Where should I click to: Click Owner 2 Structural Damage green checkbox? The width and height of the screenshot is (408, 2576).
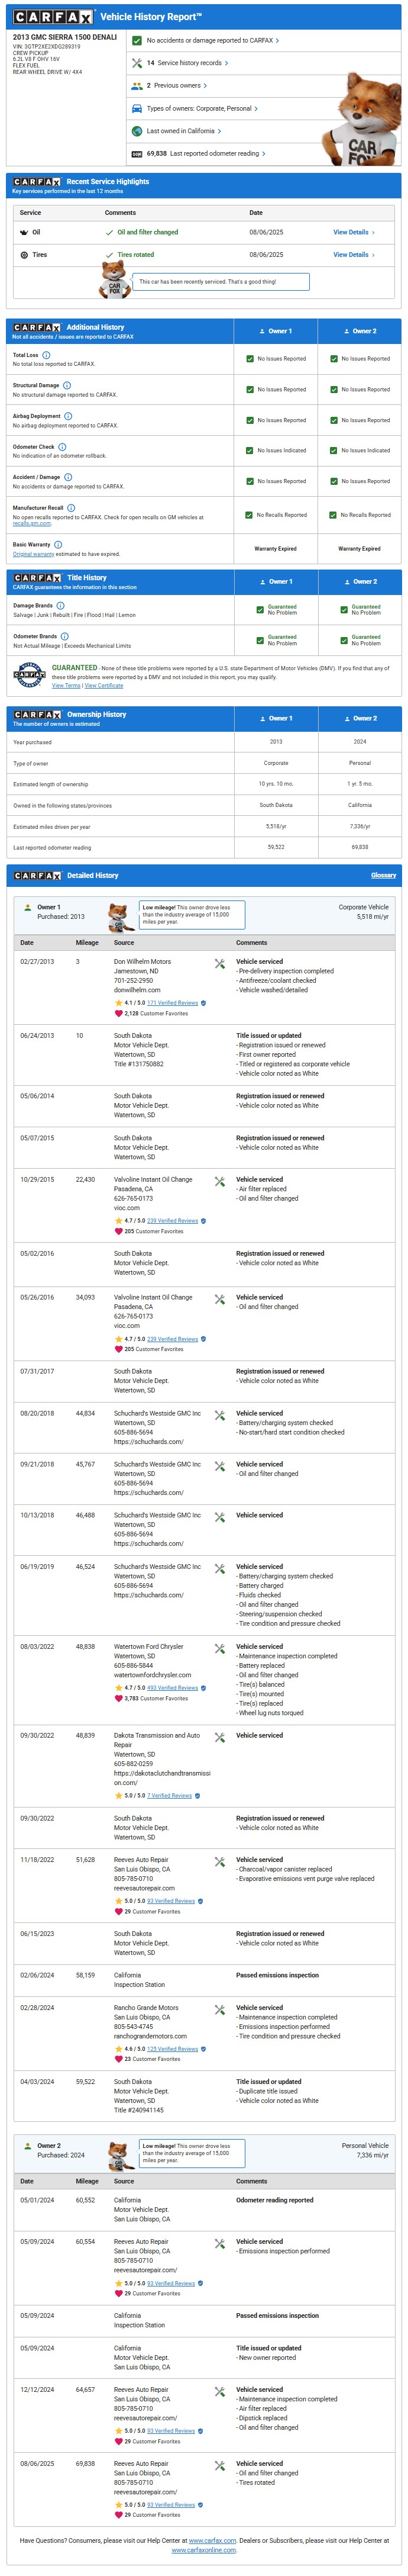(x=333, y=389)
